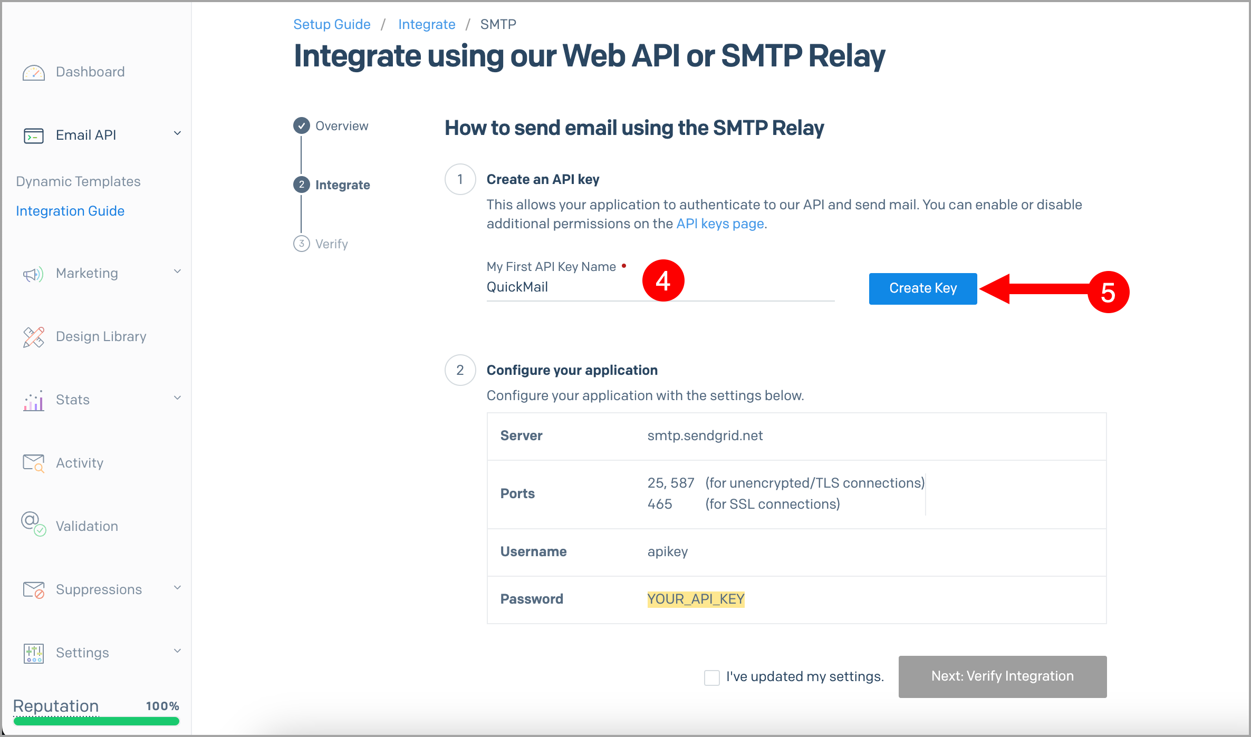Click the YOUR_API_KEY password value
Image resolution: width=1251 pixels, height=737 pixels.
(696, 599)
